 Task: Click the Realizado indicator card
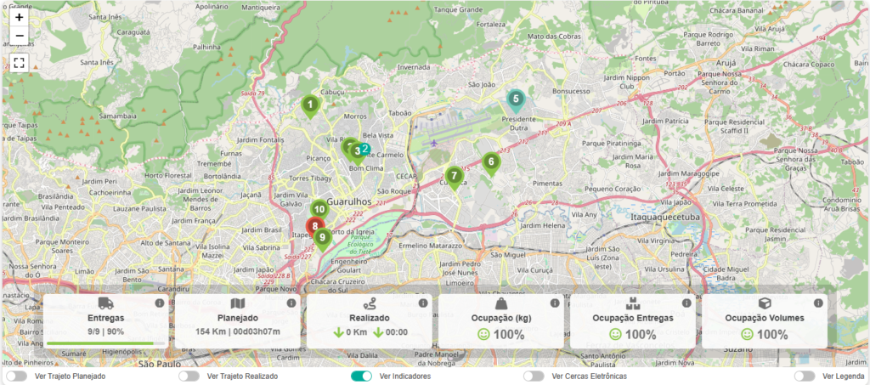[369, 321]
